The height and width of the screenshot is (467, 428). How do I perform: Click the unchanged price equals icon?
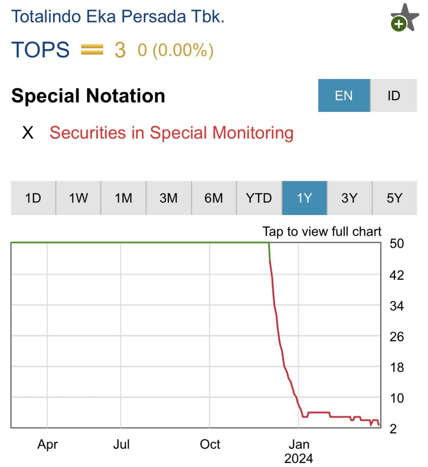(x=92, y=49)
